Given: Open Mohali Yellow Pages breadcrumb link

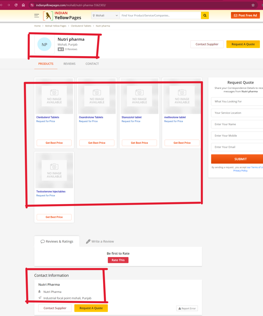Looking at the screenshot, I should click(x=56, y=26).
